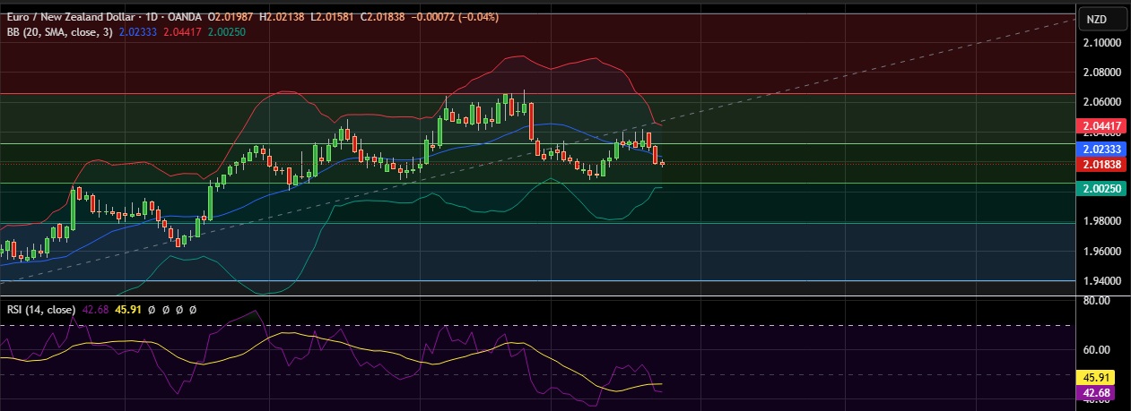This screenshot has height=411, width=1131.
Task: Click the purple 42.68 RSI axis label
Action: (x=1097, y=392)
